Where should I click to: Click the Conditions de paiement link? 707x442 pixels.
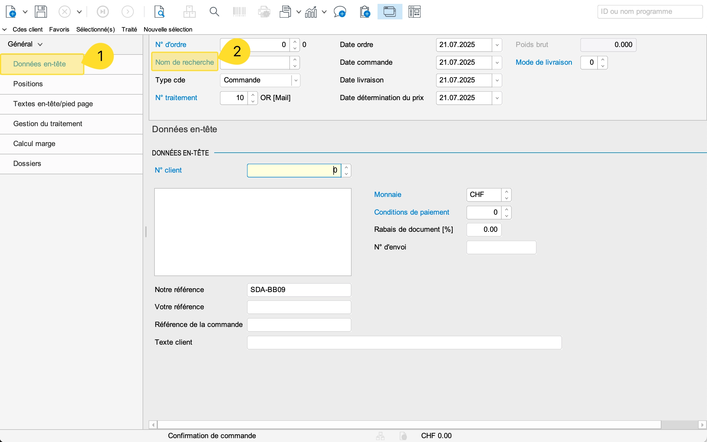click(x=412, y=212)
